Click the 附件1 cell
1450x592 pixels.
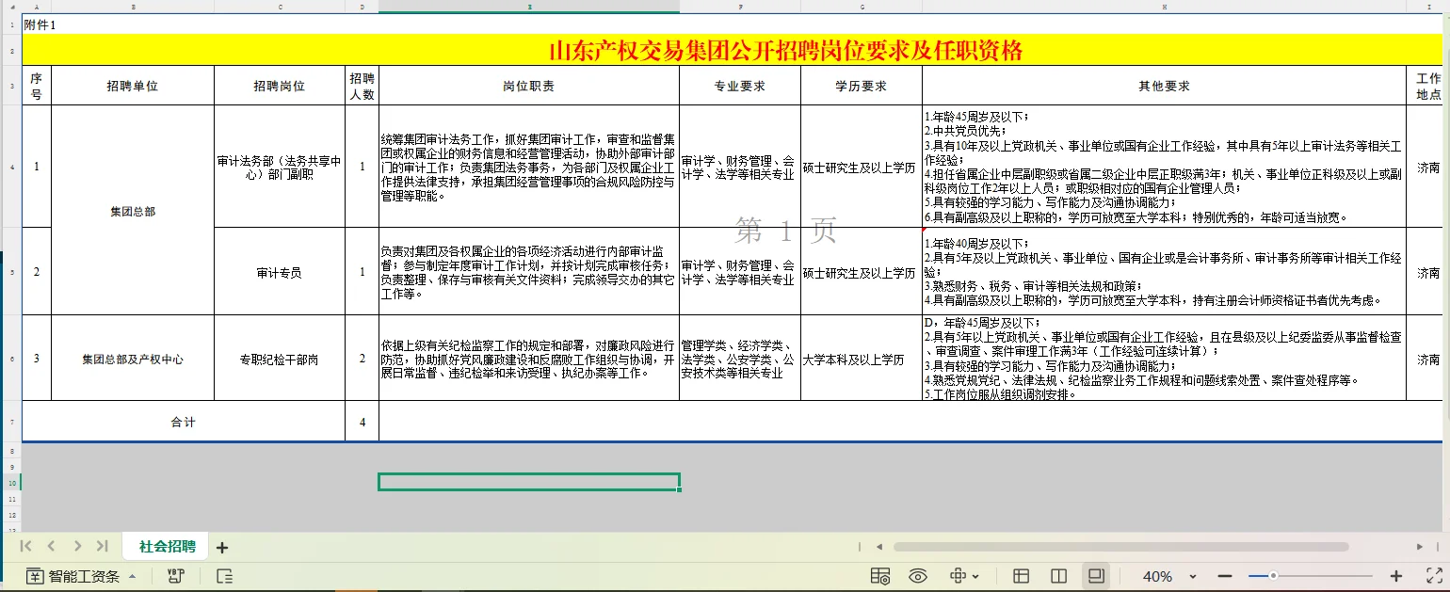coord(40,24)
